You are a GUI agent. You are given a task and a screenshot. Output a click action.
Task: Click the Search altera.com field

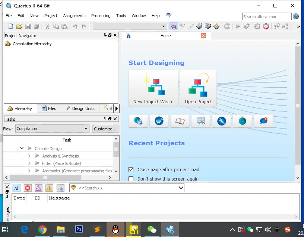pos(267,17)
